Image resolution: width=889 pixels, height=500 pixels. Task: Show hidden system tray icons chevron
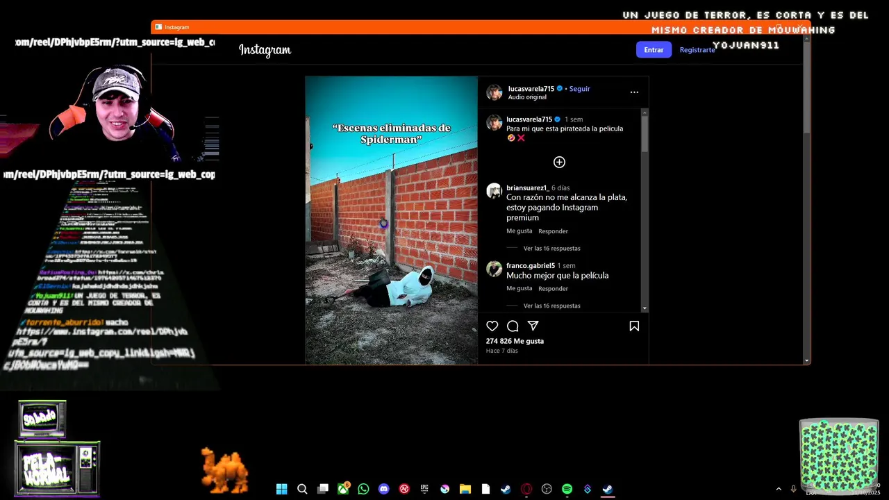click(x=779, y=489)
